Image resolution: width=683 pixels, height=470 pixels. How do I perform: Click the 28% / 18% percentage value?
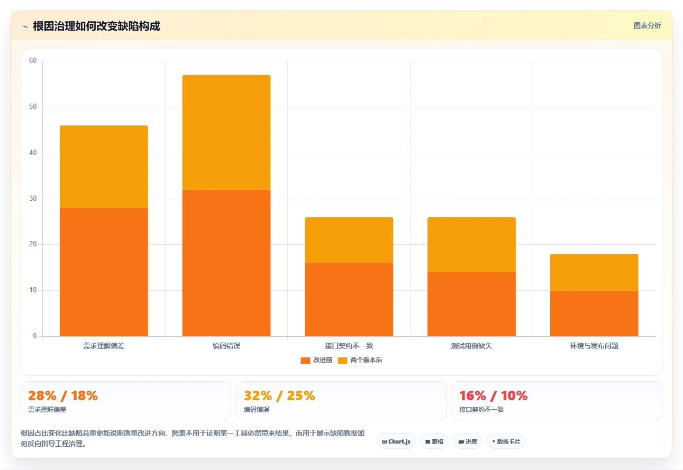tap(63, 395)
